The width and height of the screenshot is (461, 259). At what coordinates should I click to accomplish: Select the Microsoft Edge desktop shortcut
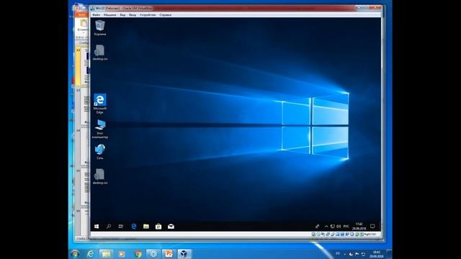click(100, 104)
